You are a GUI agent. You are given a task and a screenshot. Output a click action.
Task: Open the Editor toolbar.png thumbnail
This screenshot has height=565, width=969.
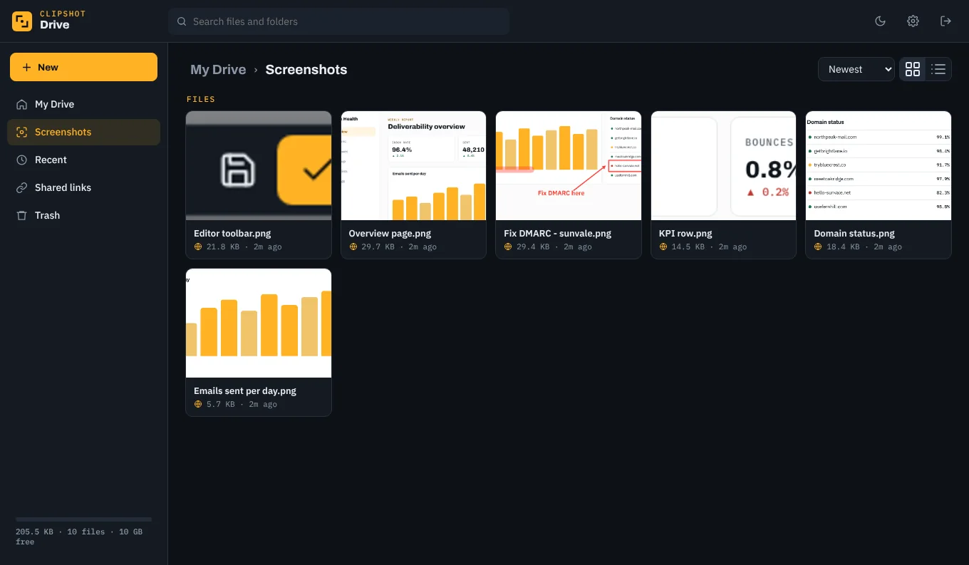(x=259, y=165)
